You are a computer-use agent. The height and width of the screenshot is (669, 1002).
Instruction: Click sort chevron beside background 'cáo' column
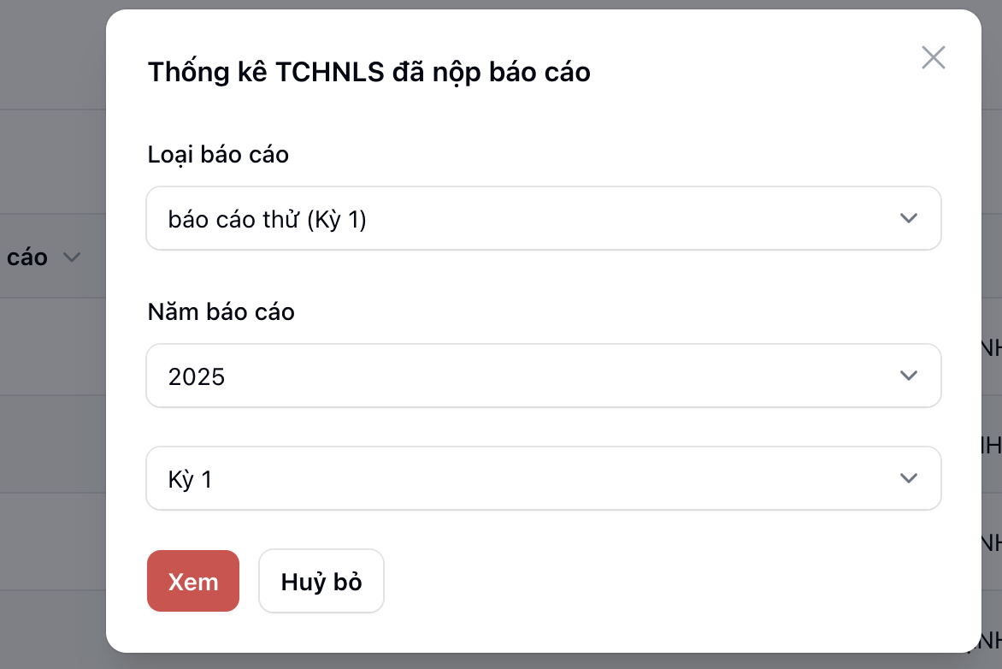click(73, 257)
